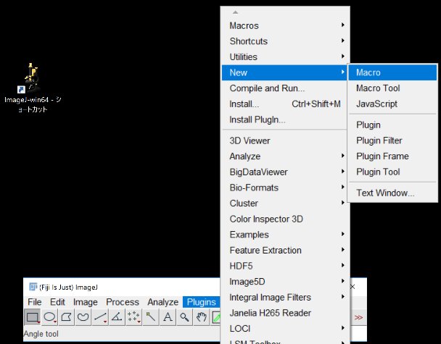Create a new Macro Tool
The width and height of the screenshot is (441, 344).
click(392, 88)
